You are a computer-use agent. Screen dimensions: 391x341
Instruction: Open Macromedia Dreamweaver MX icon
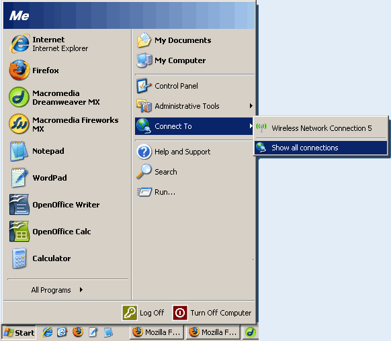click(19, 97)
